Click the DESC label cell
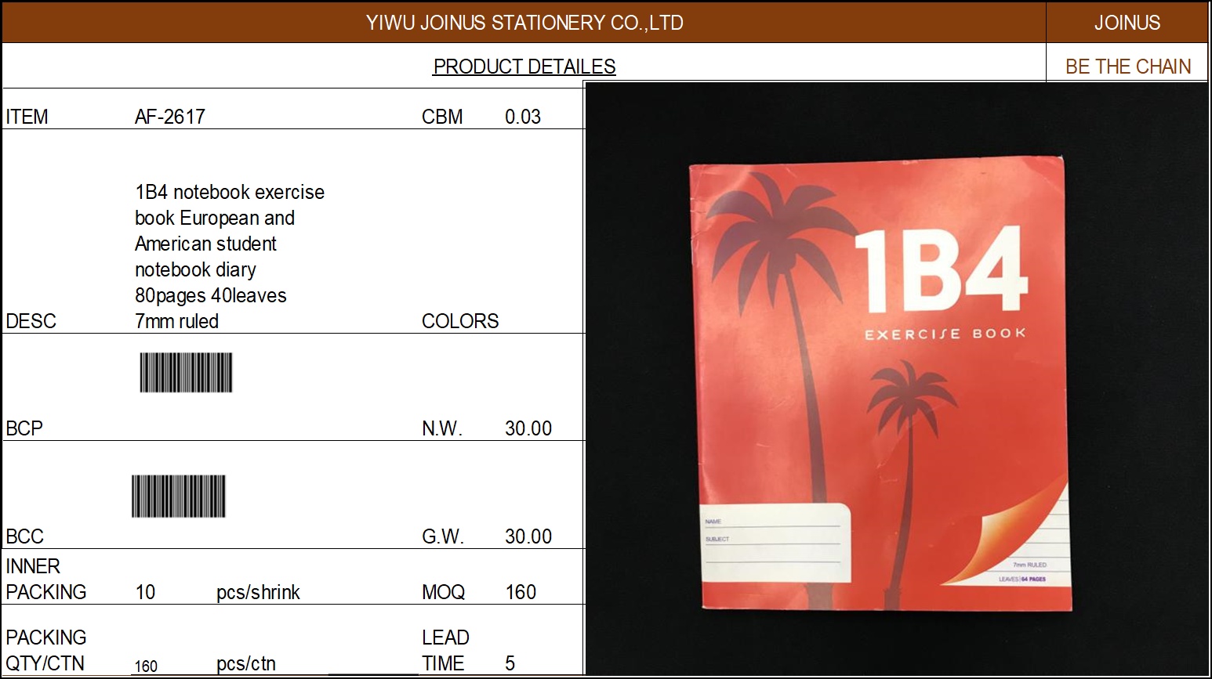The height and width of the screenshot is (679, 1212). (31, 321)
